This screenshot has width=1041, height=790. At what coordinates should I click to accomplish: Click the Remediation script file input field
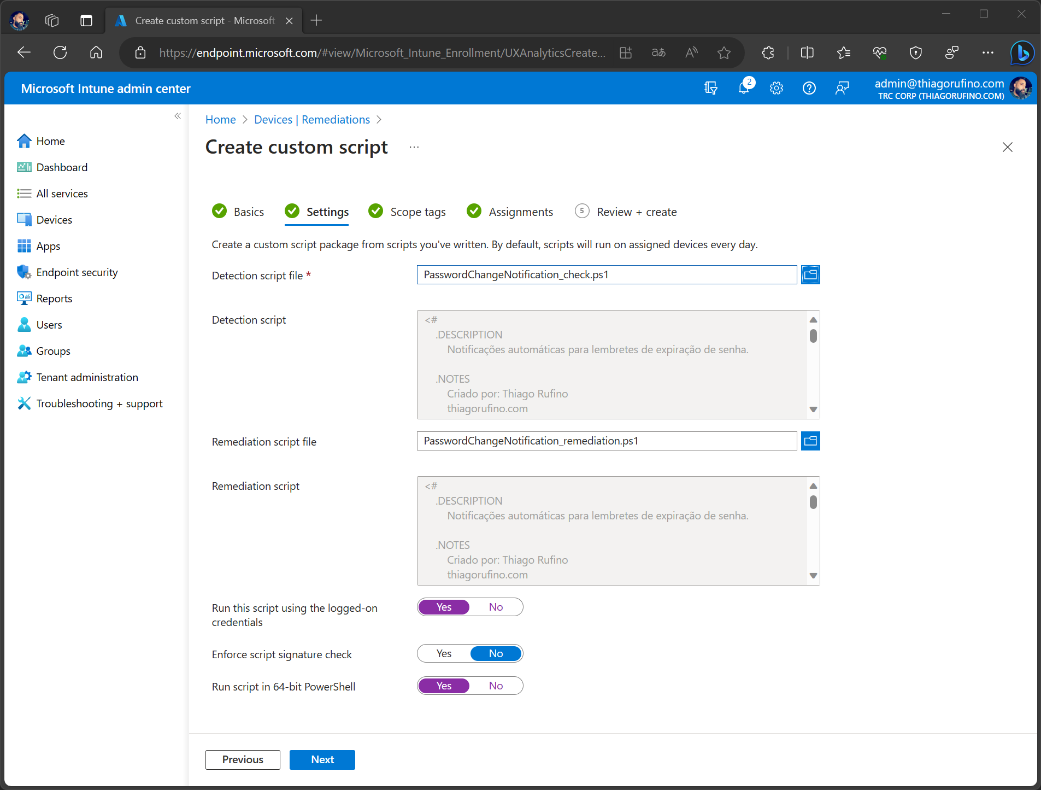click(x=607, y=441)
